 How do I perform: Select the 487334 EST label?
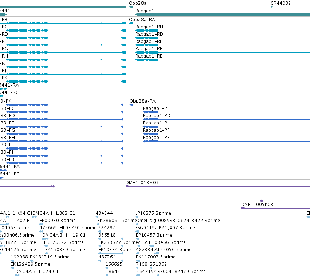145,250
